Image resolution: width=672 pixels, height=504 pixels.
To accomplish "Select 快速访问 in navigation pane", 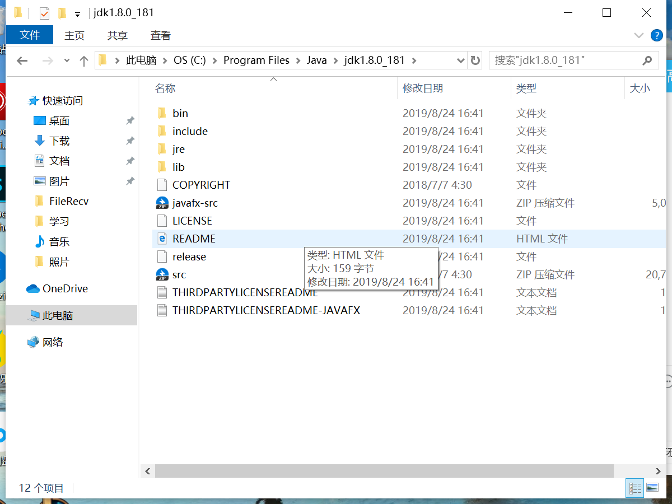I will click(63, 101).
